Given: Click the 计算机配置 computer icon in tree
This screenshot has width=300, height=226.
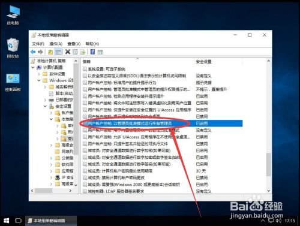Looking at the screenshot, I should pyautogui.click(x=39, y=67).
